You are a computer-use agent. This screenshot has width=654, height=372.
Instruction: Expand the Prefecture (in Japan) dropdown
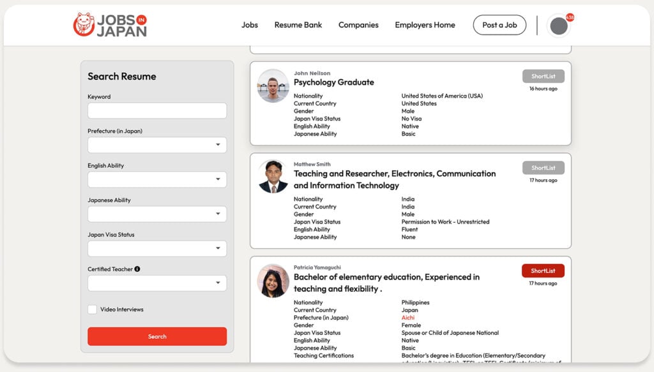(x=157, y=145)
